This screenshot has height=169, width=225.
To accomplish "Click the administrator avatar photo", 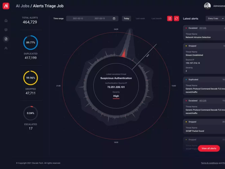I will point(207,6).
